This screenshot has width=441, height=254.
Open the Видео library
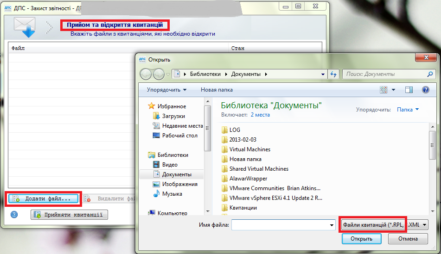point(170,165)
